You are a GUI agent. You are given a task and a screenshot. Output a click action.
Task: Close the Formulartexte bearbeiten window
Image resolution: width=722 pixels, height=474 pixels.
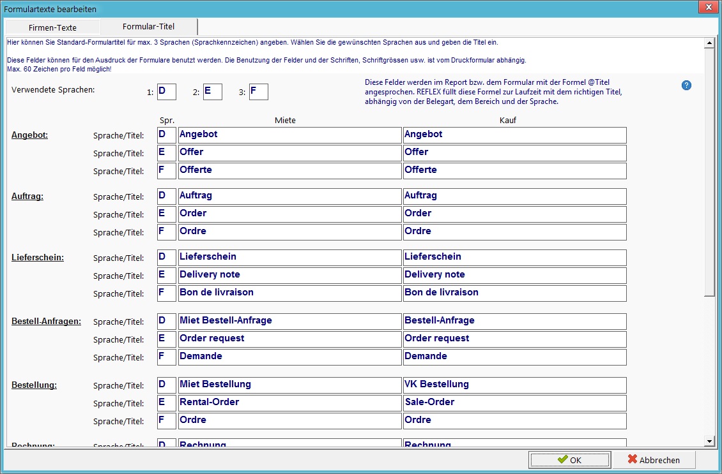[707, 7]
